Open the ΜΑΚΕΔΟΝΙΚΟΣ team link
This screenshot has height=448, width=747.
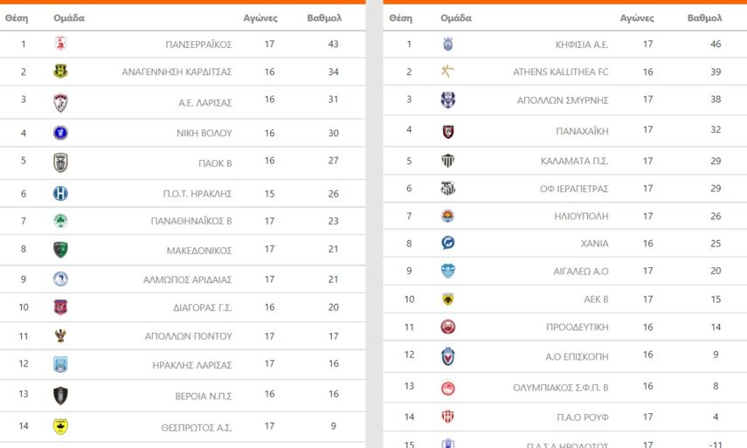199,251
